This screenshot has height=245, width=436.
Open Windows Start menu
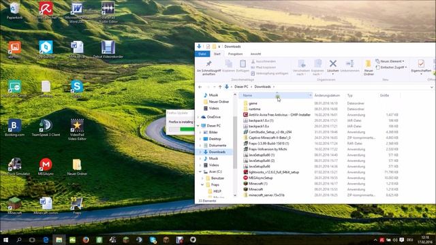pyautogui.click(x=5, y=240)
